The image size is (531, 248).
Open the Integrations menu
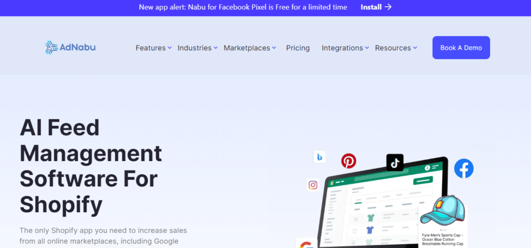[345, 48]
